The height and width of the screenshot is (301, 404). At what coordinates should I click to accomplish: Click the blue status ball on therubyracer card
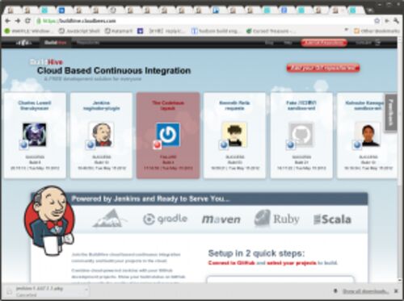pyautogui.click(x=23, y=145)
